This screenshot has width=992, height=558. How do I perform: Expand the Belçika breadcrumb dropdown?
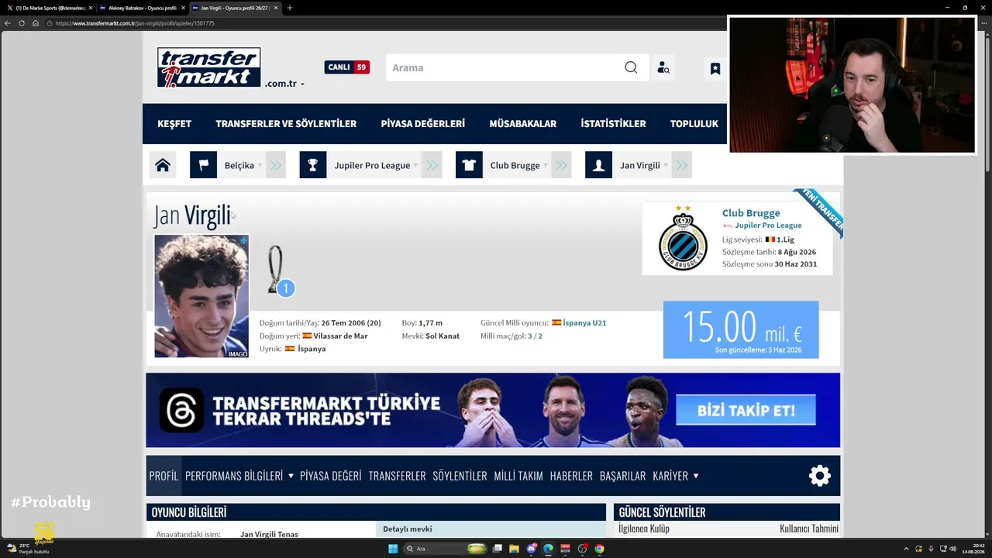tap(260, 165)
